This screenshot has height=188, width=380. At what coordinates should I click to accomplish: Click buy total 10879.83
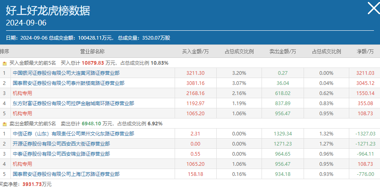(x=93, y=63)
